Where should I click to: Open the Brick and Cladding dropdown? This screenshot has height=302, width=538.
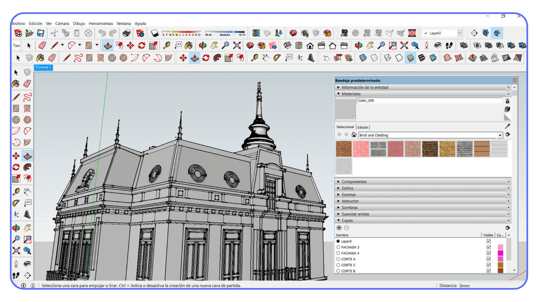(x=500, y=135)
